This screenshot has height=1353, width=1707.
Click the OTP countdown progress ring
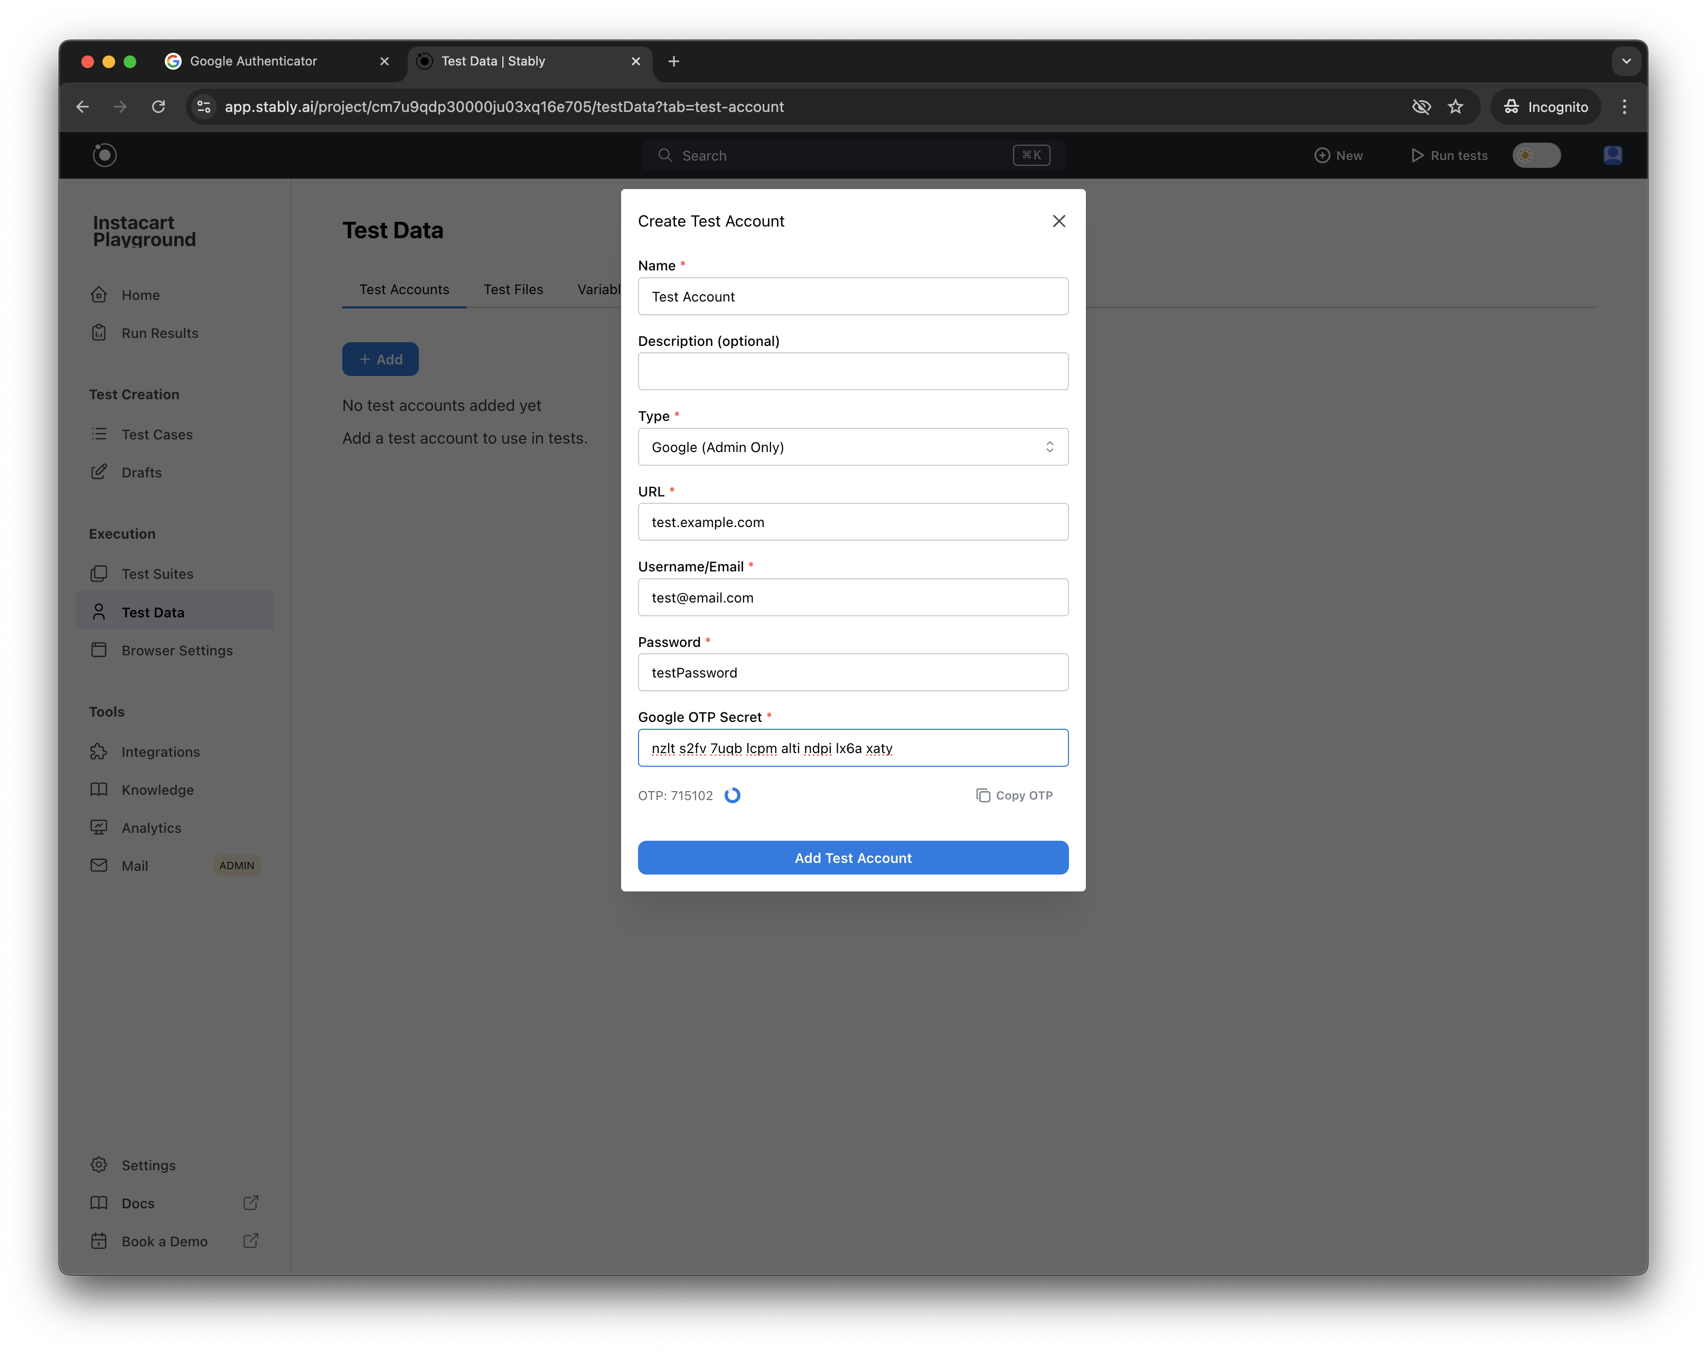[x=733, y=796]
